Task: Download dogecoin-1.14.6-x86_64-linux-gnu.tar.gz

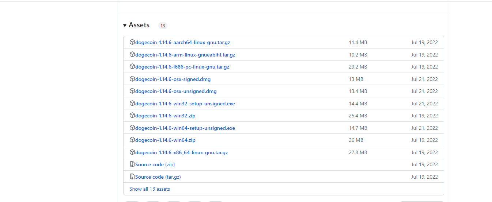Action: point(182,152)
